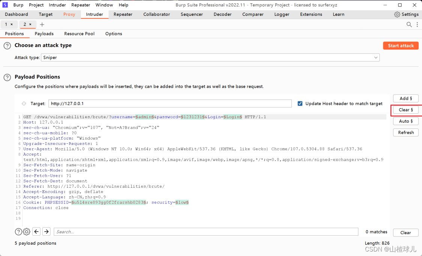Open the Resource Pool sub-tab
Screen dimensions: 422x256
tap(80, 34)
